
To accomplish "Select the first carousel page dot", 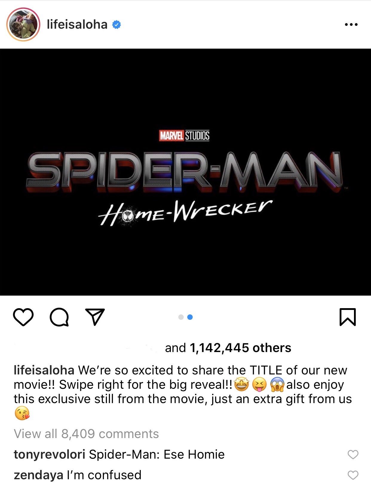I will pos(181,317).
